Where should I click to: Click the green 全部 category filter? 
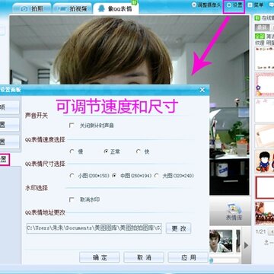[260, 36]
